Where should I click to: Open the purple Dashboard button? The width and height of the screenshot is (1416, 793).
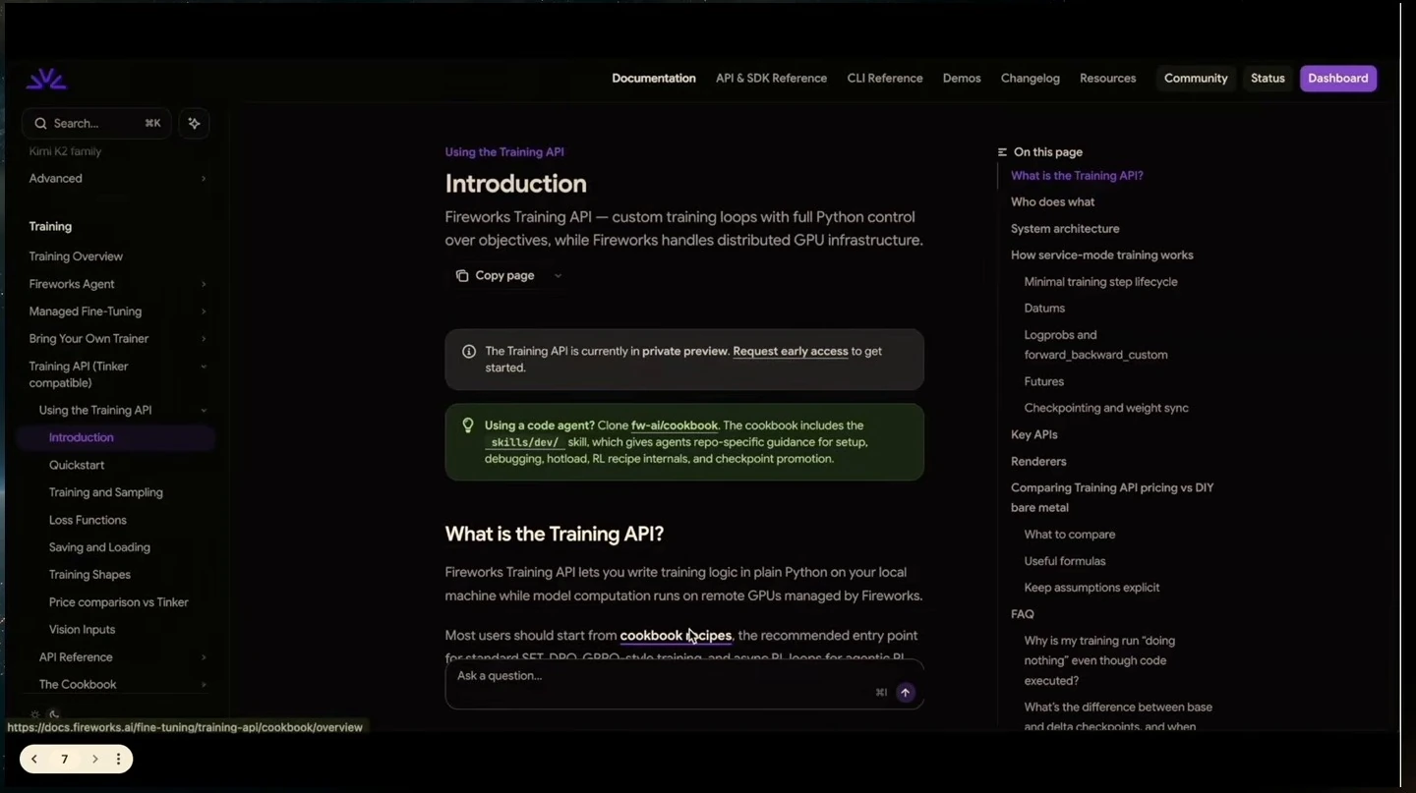pos(1338,79)
